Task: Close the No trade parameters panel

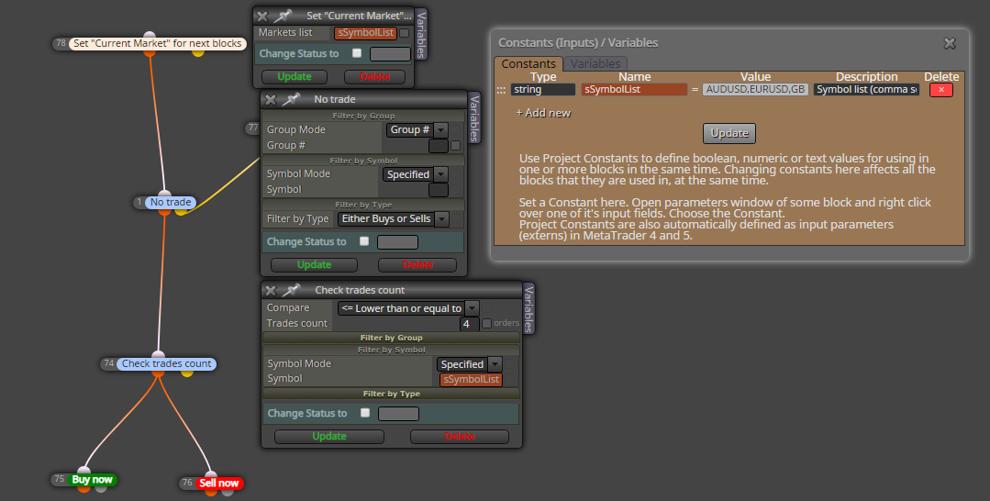Action: 271,99
